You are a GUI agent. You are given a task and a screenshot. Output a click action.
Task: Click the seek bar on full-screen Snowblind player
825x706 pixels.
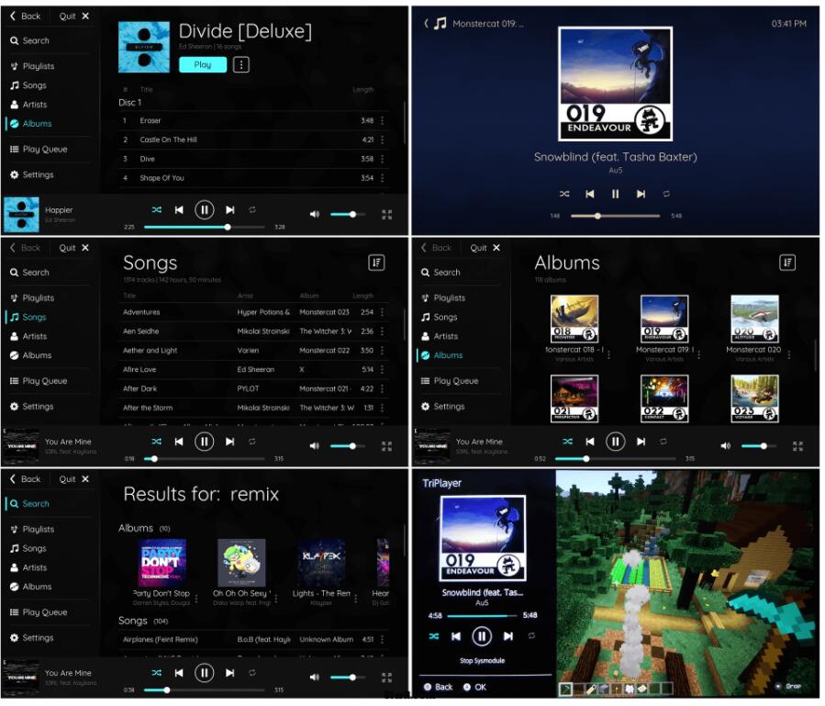click(x=615, y=216)
